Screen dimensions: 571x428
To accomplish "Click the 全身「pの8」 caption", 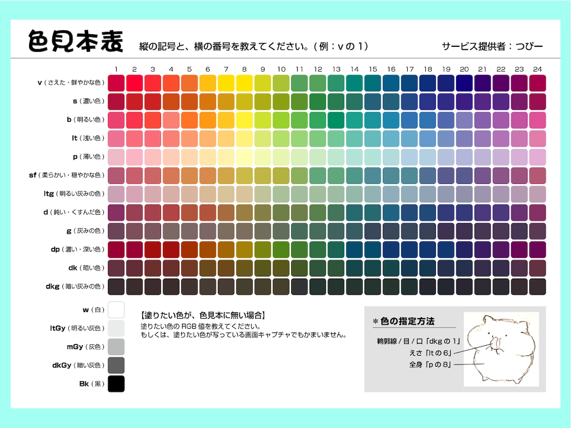I will (430, 364).
